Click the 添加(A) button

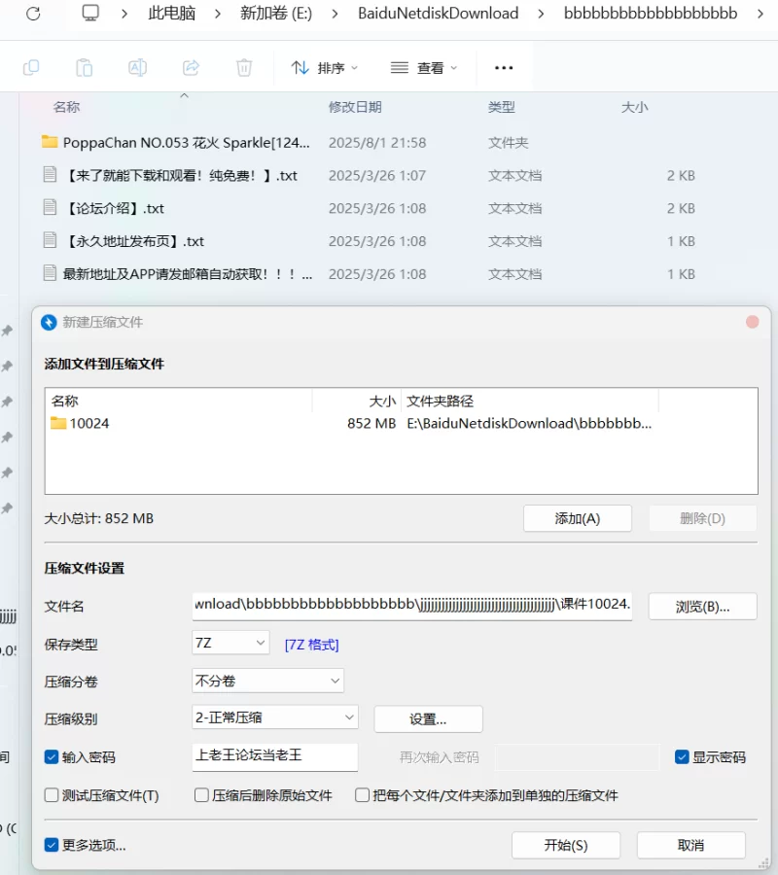tap(578, 518)
